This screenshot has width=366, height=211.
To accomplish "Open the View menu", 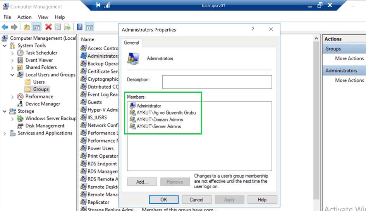I will point(43,17).
